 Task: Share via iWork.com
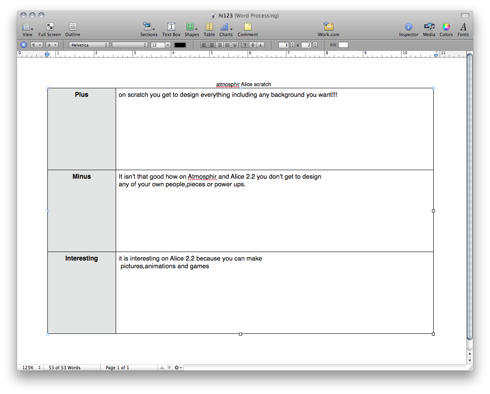coord(328,30)
